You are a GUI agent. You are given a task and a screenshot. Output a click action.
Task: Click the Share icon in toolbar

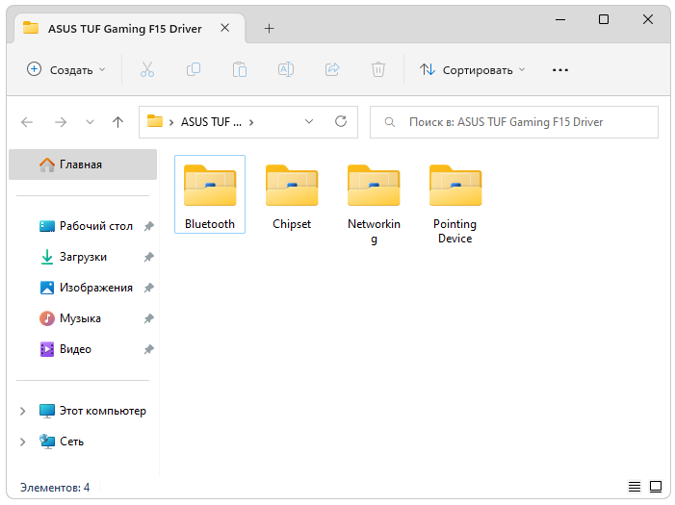click(332, 69)
